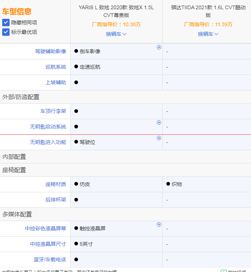This screenshot has width=251, height=272.
Task: Click the 座椅材质 row label
Action: (x=56, y=184)
